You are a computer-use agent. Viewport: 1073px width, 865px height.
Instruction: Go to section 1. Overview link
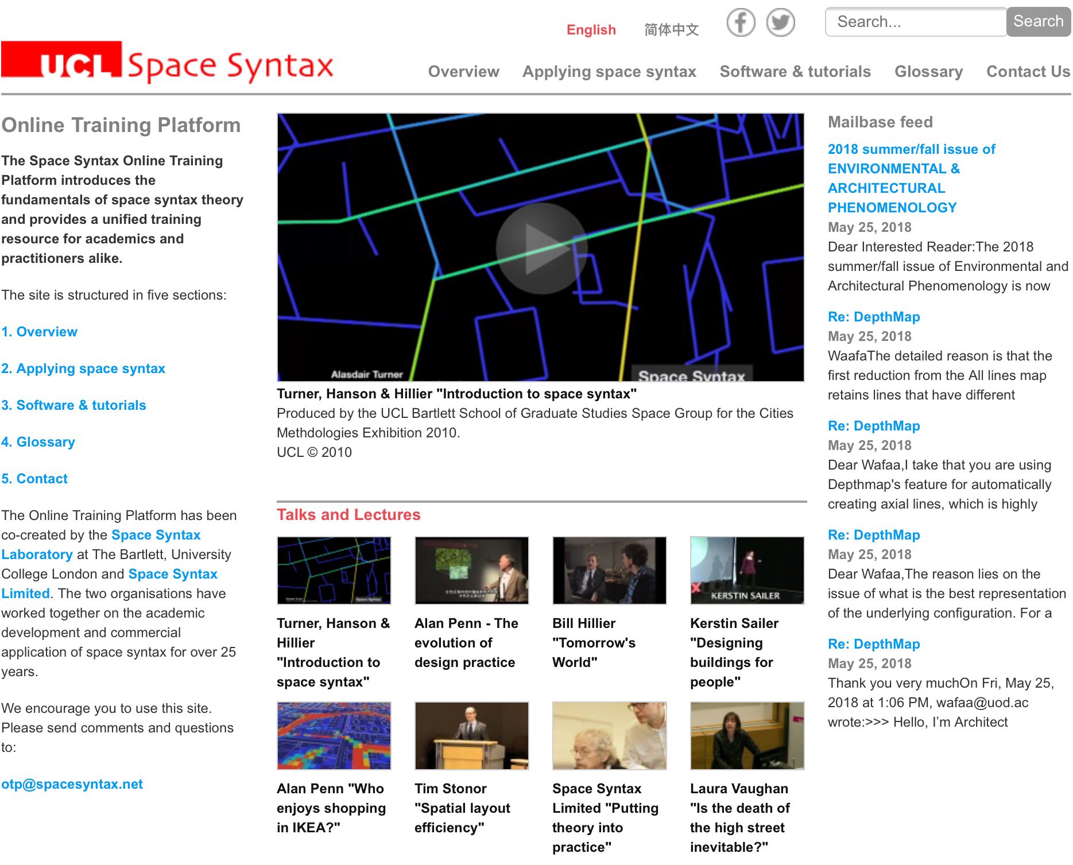click(39, 332)
